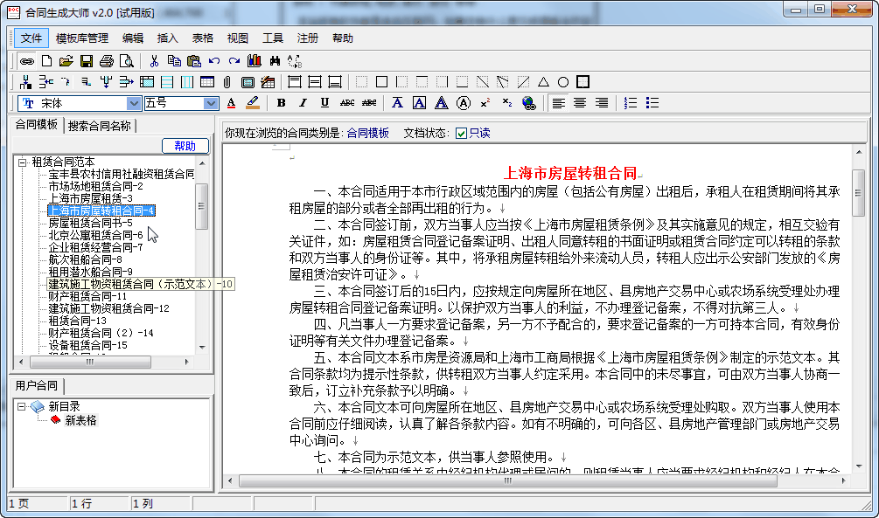This screenshot has width=879, height=518.
Task: Insert a numbered list
Action: (631, 103)
